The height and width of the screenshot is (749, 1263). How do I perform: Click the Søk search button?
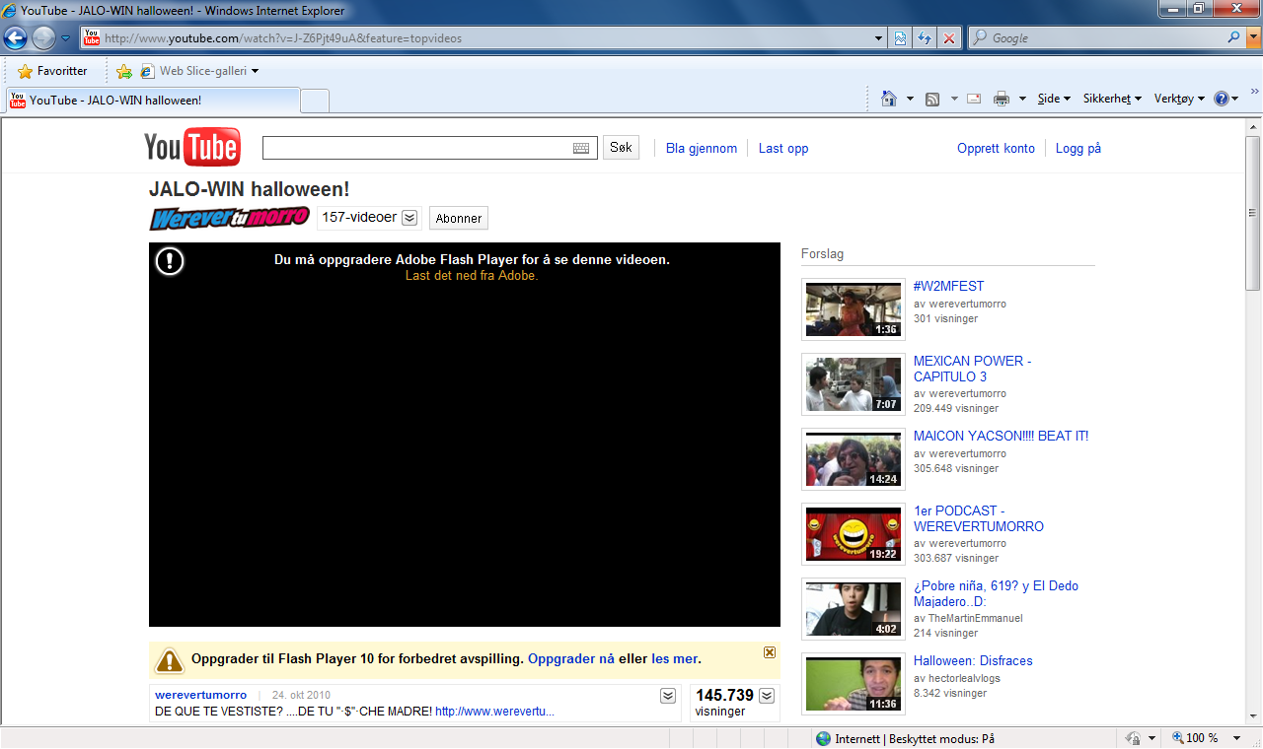click(621, 147)
